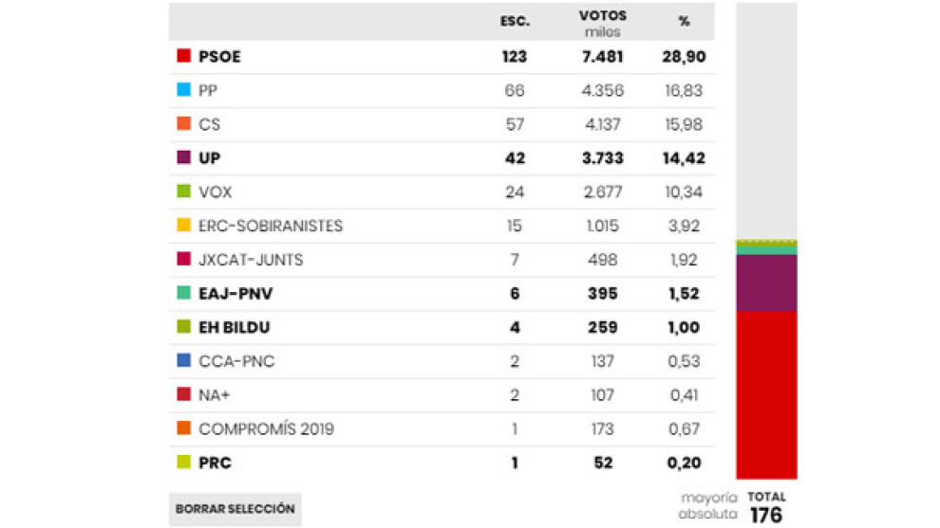Click the teal EAJ-PNV square
940x528 pixels.
pyautogui.click(x=184, y=293)
